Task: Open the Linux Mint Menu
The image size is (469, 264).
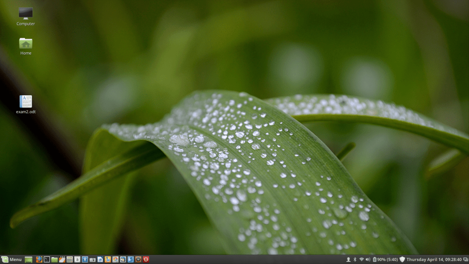Action: pyautogui.click(x=11, y=259)
